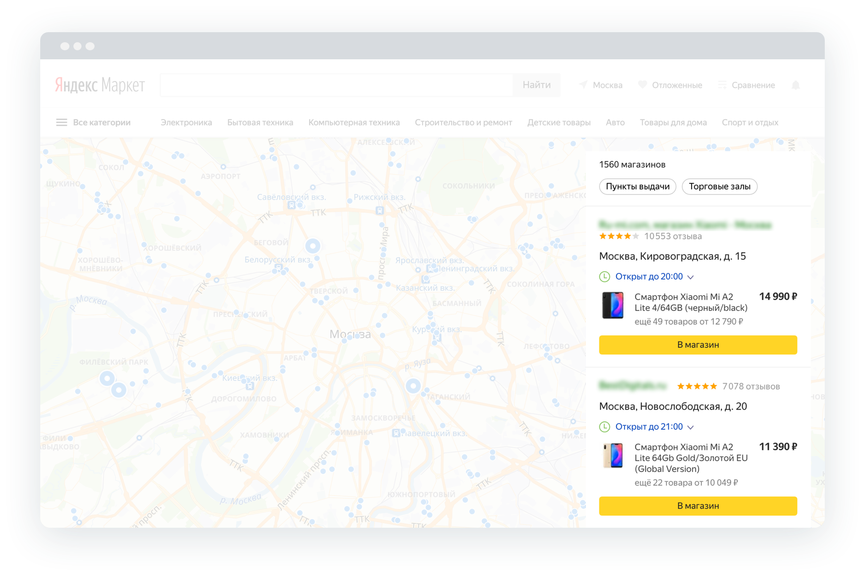
Task: Open Все категории menu
Action: click(102, 122)
